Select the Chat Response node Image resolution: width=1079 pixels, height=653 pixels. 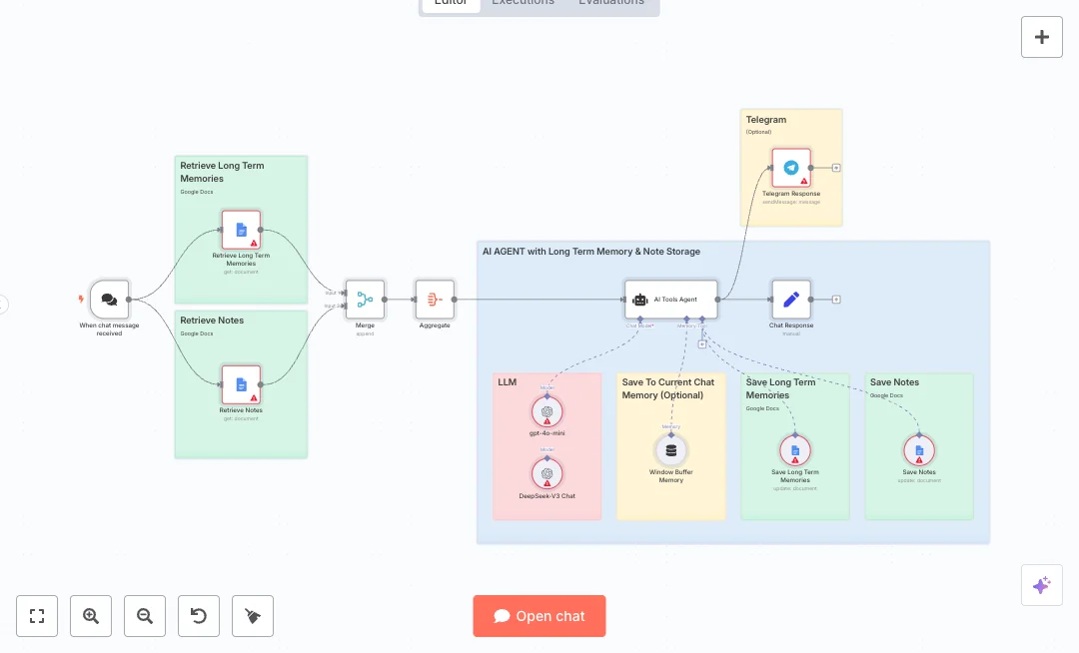point(791,299)
